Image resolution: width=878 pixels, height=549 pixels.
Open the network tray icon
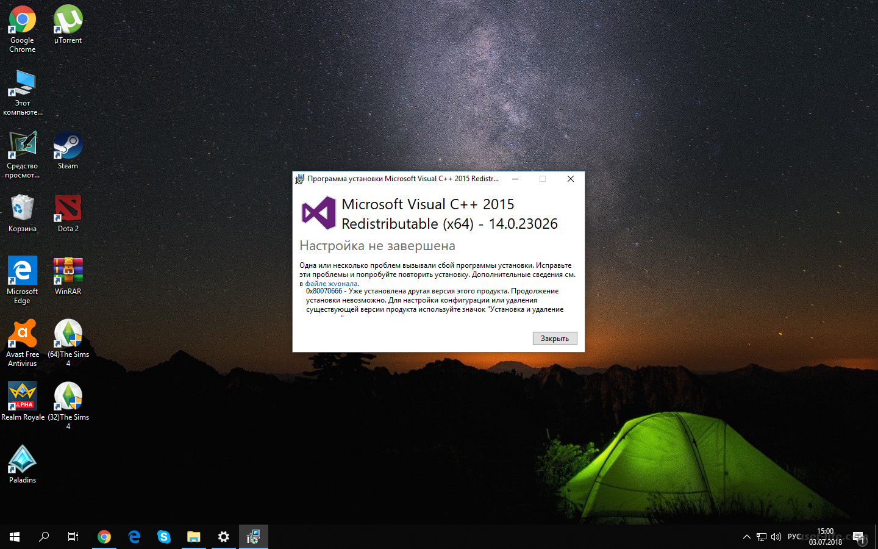click(762, 537)
